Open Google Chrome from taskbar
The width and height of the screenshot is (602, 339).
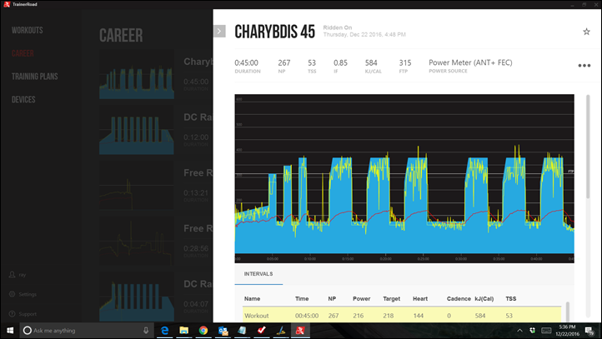[x=203, y=331]
